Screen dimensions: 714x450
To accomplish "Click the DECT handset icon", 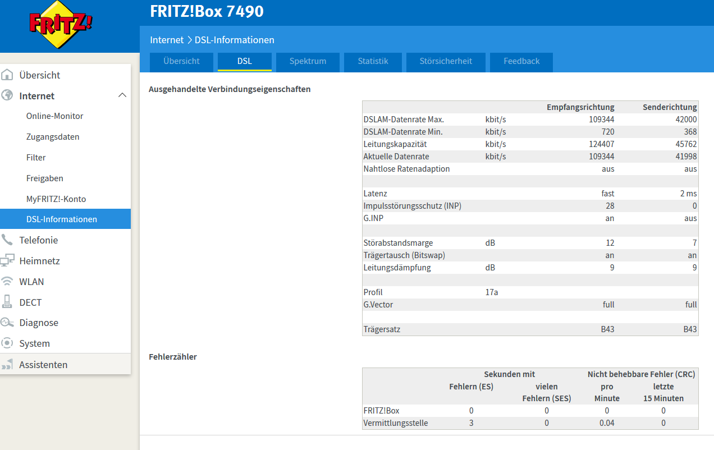I will click(7, 302).
